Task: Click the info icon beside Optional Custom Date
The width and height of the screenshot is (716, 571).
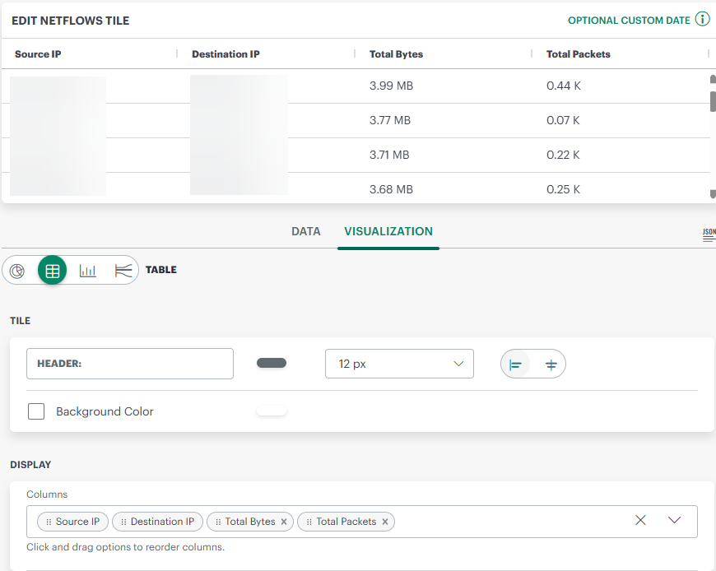Action: [702, 20]
